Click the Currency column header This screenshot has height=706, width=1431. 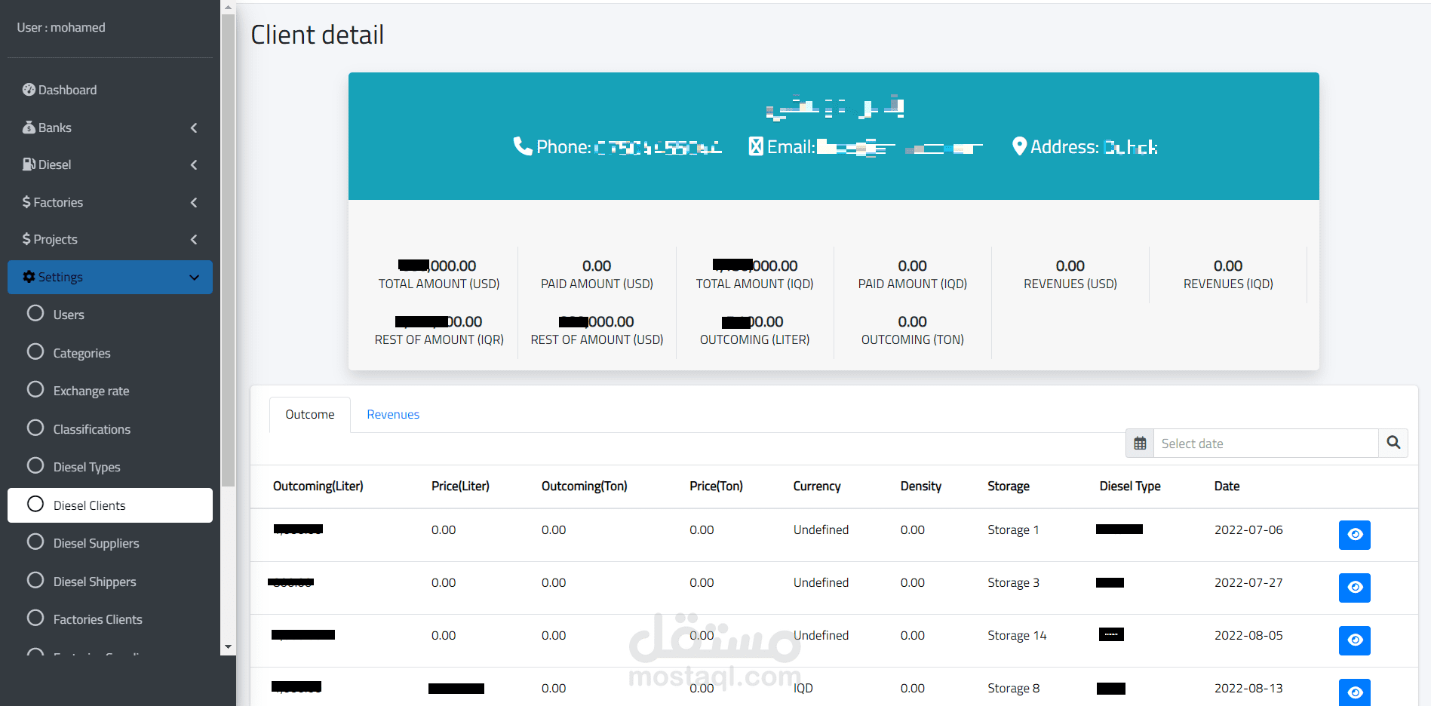click(817, 487)
